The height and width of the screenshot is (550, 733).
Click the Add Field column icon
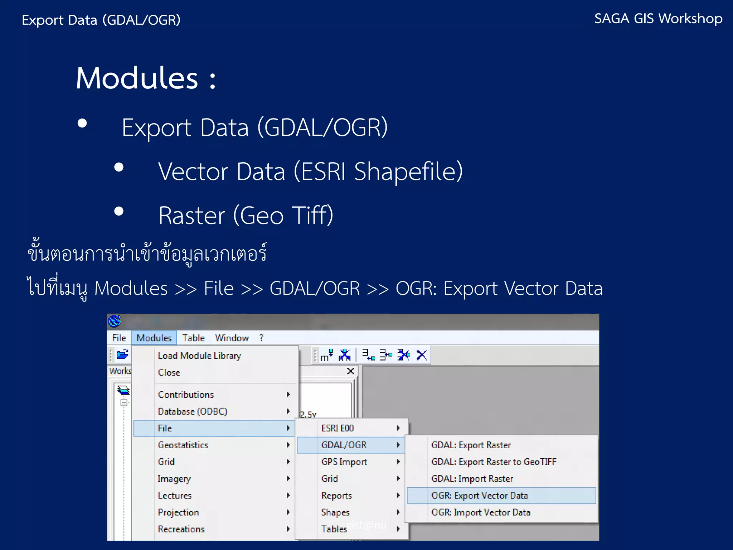click(327, 355)
